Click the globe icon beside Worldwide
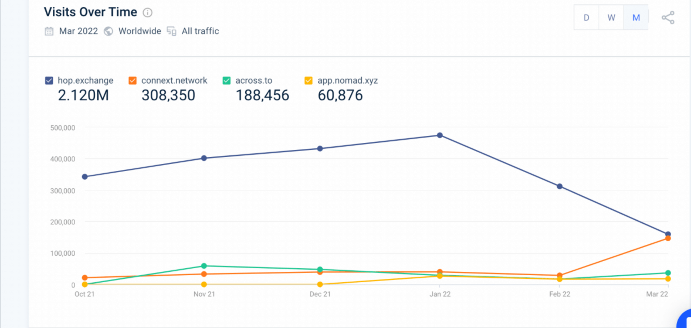The image size is (691, 328). [109, 31]
